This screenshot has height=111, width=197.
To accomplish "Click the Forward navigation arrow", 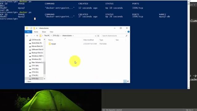I will (x=31, y=36).
